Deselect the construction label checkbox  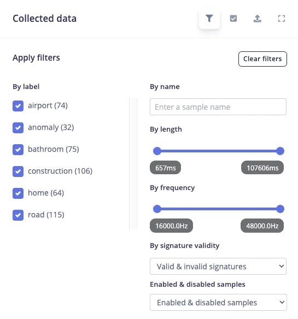point(18,172)
